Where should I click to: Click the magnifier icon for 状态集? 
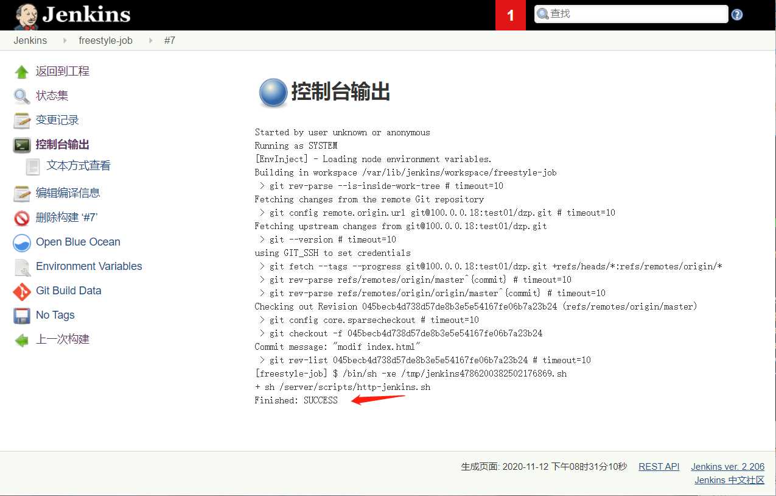(x=21, y=96)
